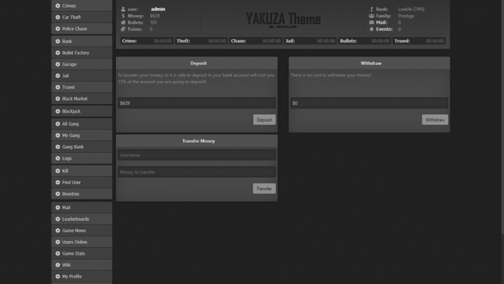The width and height of the screenshot is (504, 284).
Task: Focus the withdraw amount field showing $0
Action: click(x=369, y=103)
